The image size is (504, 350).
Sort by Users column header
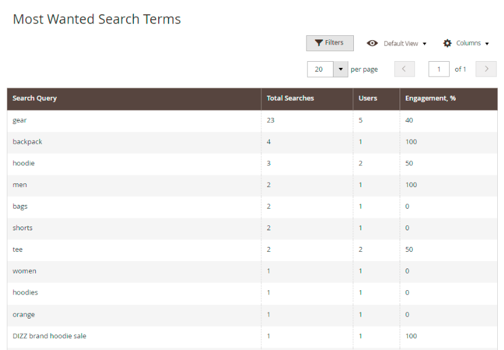367,98
